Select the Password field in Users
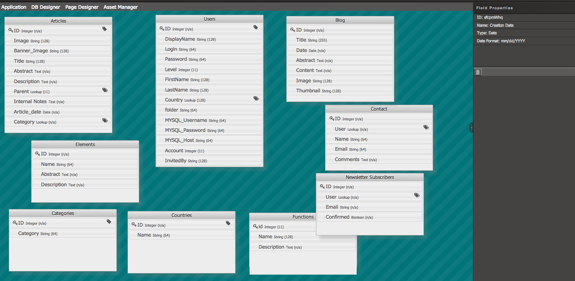575x281 pixels. [x=210, y=59]
